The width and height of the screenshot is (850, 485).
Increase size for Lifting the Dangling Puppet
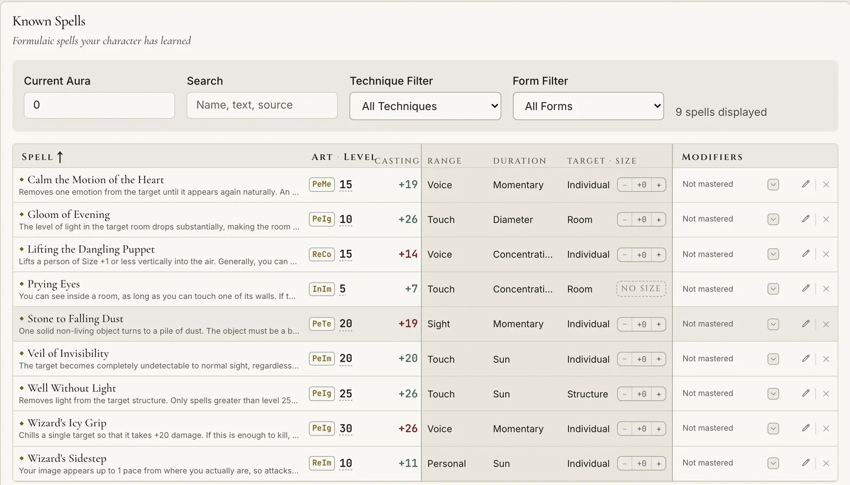(x=659, y=255)
